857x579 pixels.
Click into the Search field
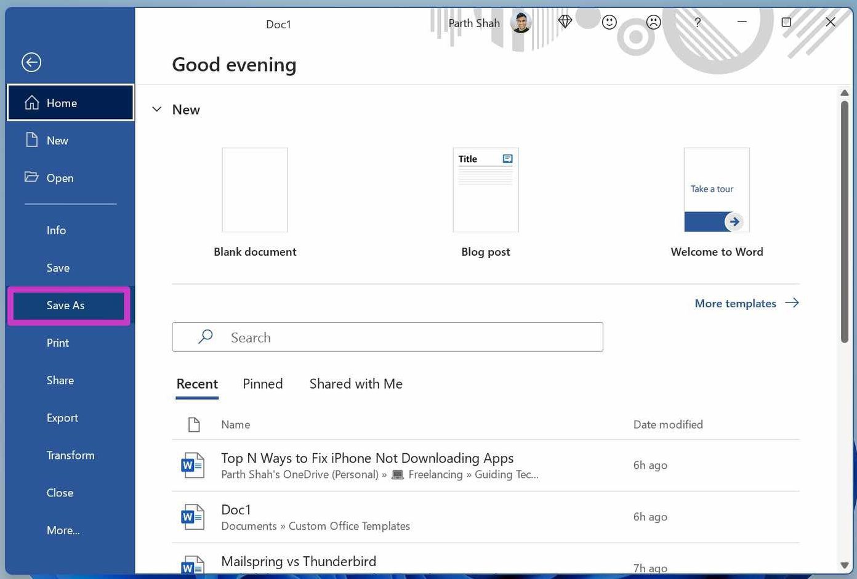(387, 337)
